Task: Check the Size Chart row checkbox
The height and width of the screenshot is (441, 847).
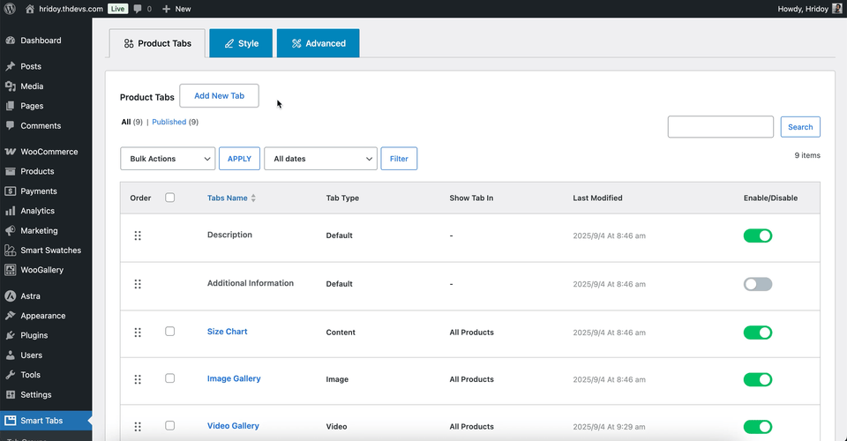Action: [x=170, y=332]
